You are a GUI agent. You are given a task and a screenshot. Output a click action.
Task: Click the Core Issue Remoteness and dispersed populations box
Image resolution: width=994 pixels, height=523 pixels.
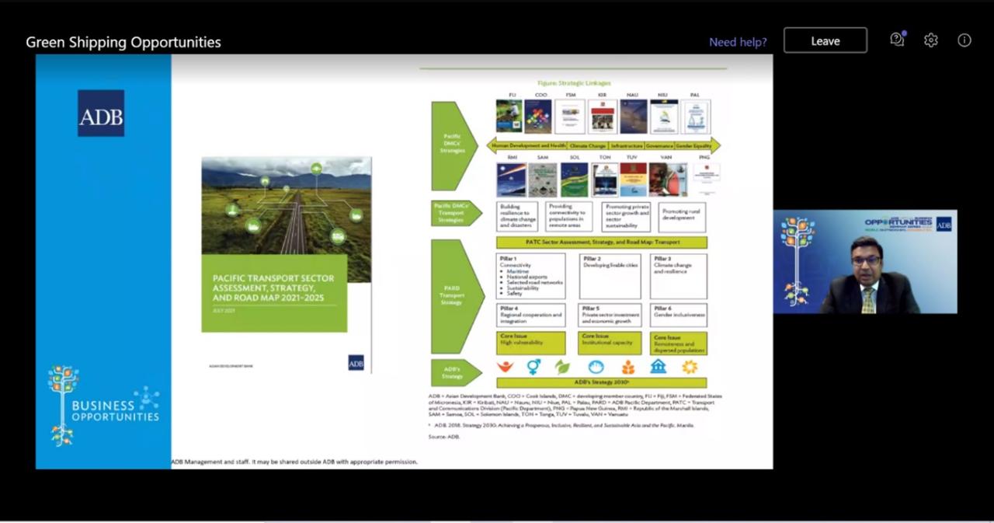[x=679, y=343]
